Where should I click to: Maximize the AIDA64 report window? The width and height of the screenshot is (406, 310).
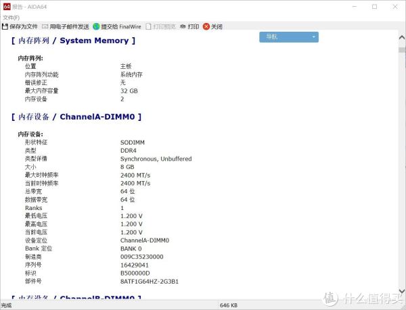[x=374, y=7]
